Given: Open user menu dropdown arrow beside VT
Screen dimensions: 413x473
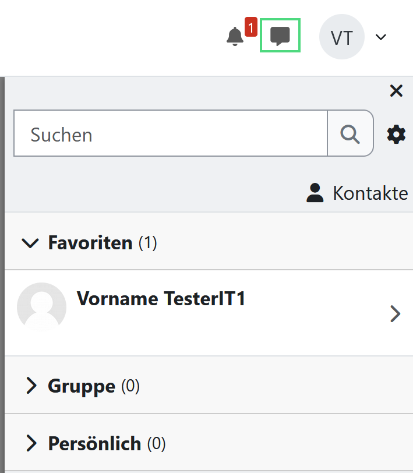Looking at the screenshot, I should [381, 37].
